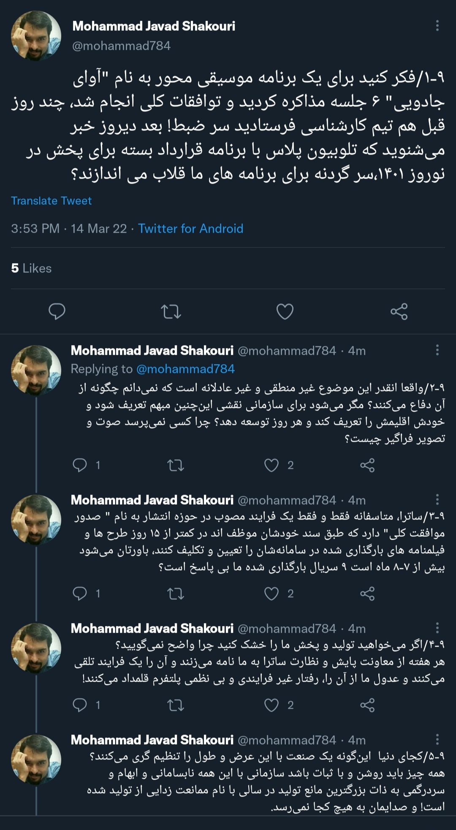Click @mohammad784 mention in Replying to
Image resolution: width=456 pixels, height=830 pixels.
point(185,369)
